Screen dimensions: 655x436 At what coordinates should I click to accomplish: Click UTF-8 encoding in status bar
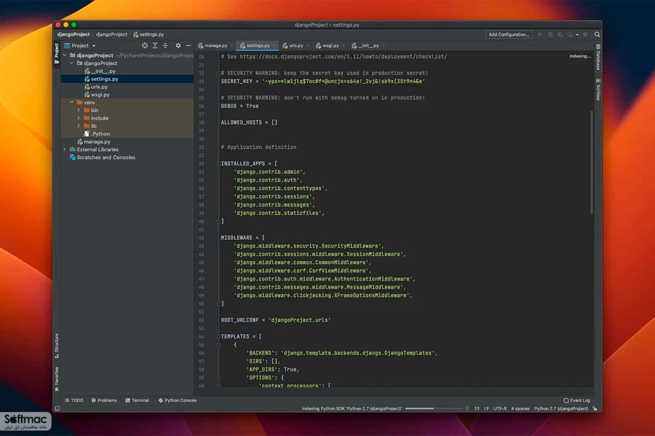[500, 408]
